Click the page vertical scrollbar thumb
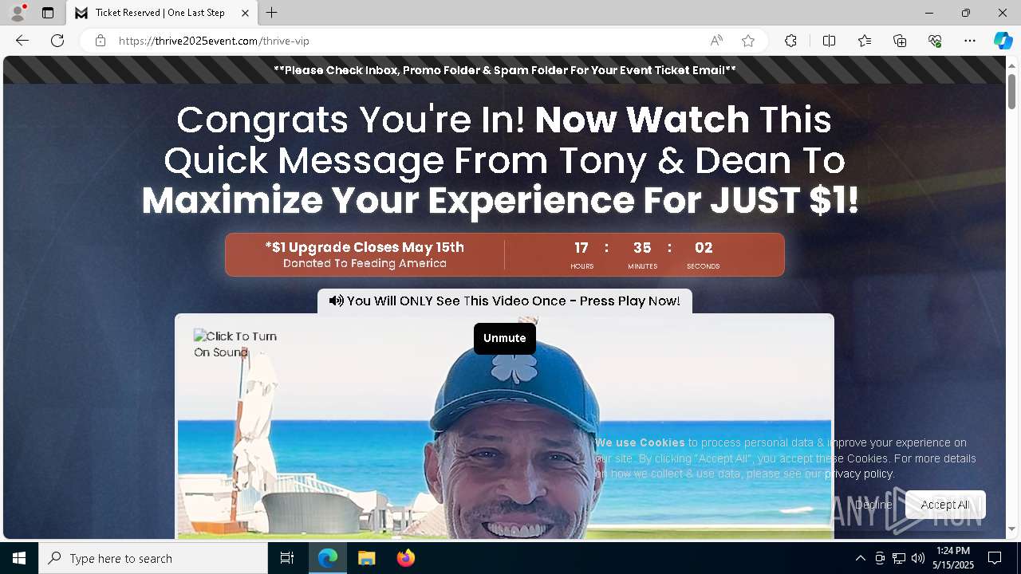 point(1011,91)
